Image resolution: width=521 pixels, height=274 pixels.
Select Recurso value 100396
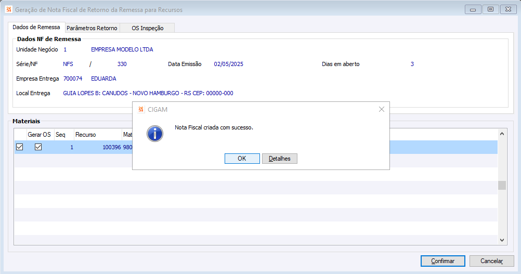pos(112,147)
